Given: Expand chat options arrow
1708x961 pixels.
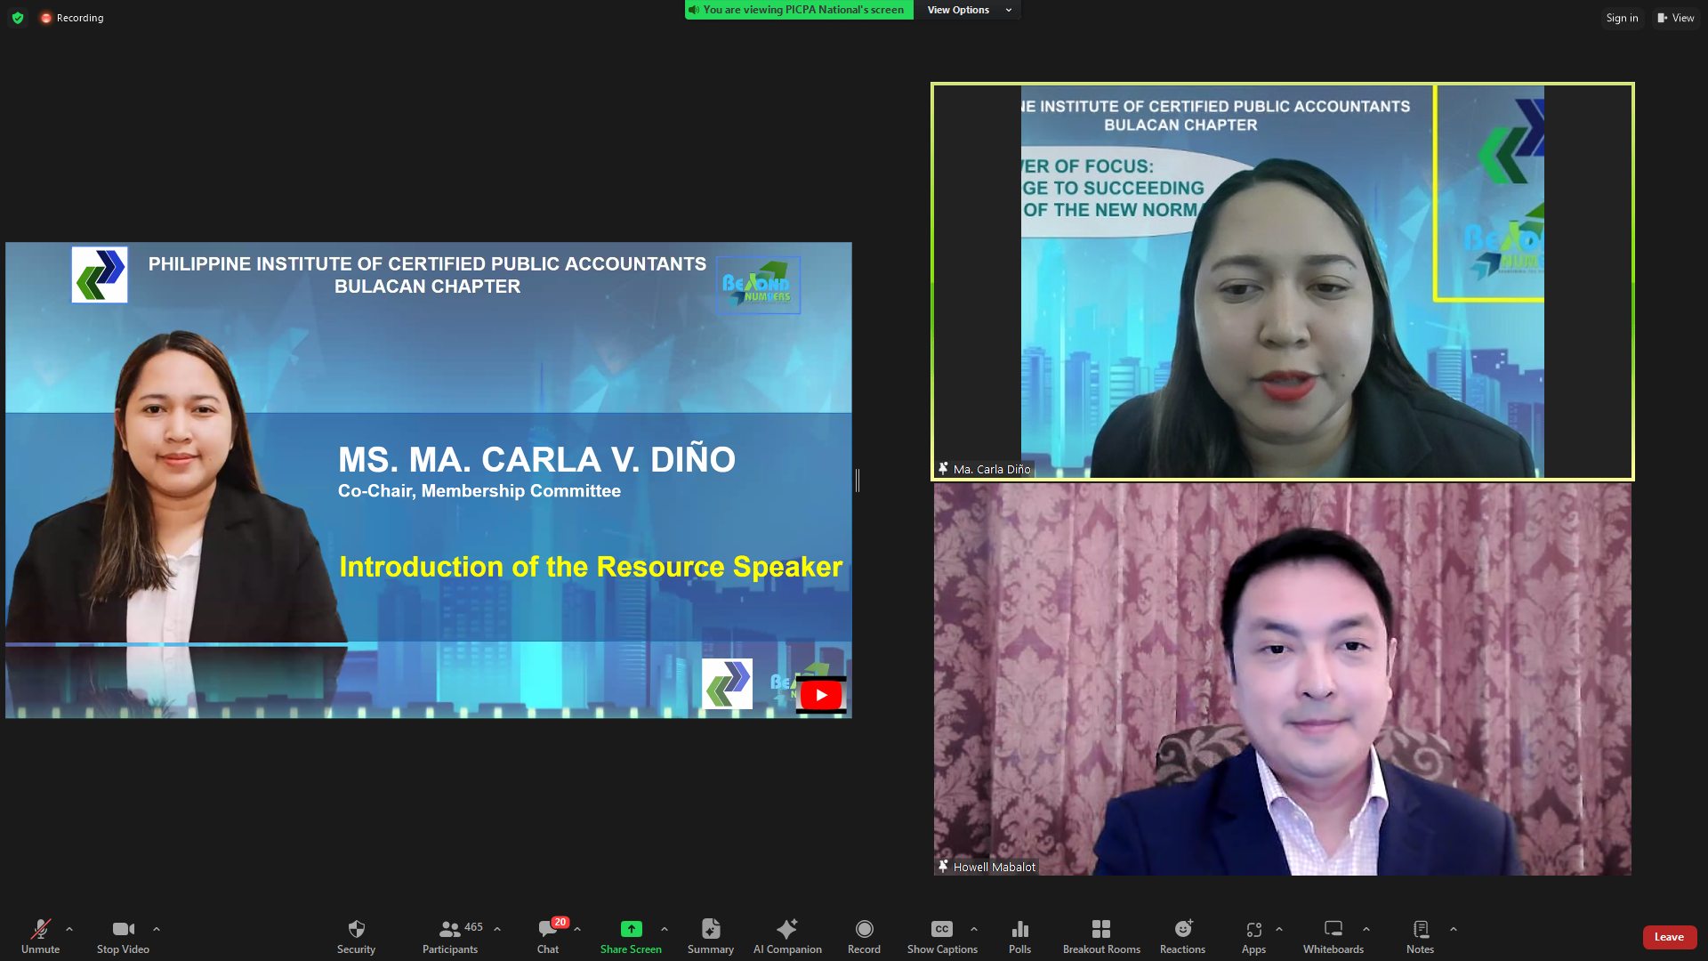Looking at the screenshot, I should point(577,929).
